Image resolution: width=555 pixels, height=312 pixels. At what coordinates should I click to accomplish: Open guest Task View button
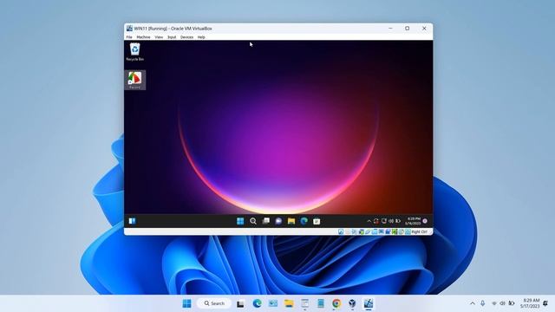(x=266, y=221)
